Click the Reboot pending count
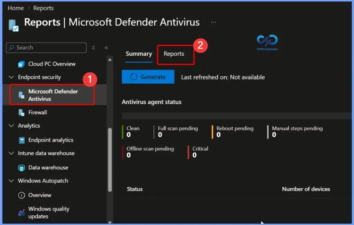The width and height of the screenshot is (354, 225). pyautogui.click(x=218, y=135)
